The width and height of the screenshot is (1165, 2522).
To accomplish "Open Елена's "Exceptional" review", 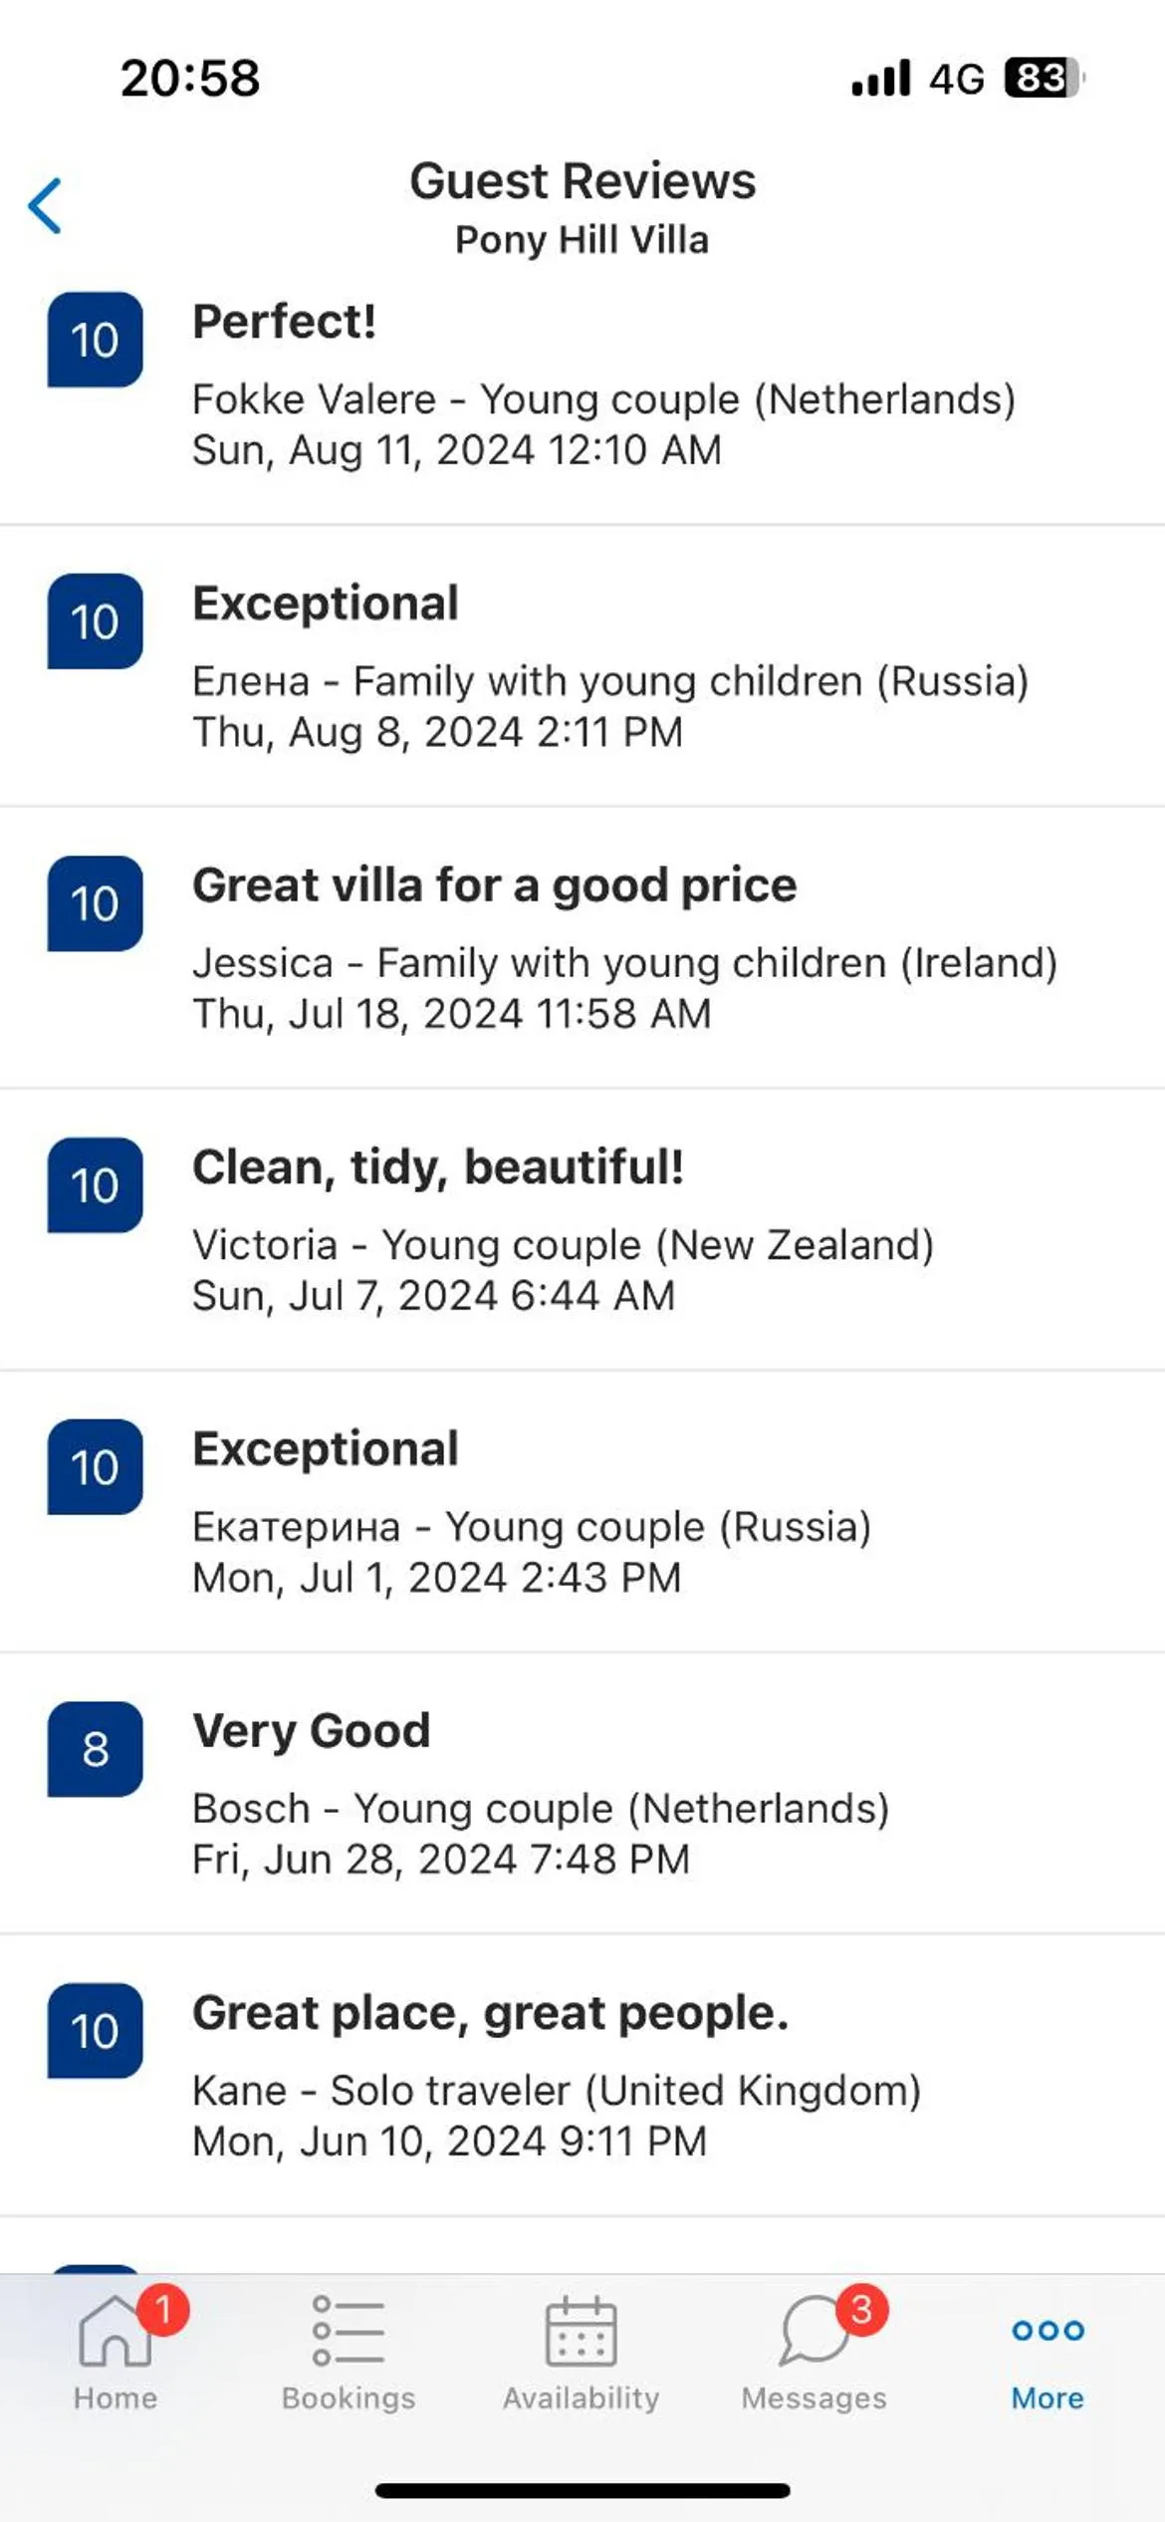I will pyautogui.click(x=326, y=604).
